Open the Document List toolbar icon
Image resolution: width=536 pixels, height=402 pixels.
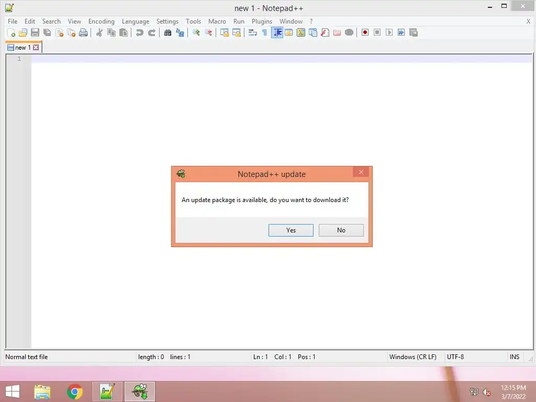313,32
